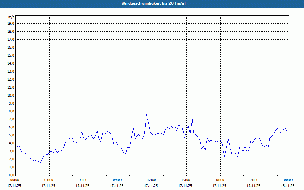The width and height of the screenshot is (304, 190).
Task: Select the 15:00 time label
Action: click(186, 180)
